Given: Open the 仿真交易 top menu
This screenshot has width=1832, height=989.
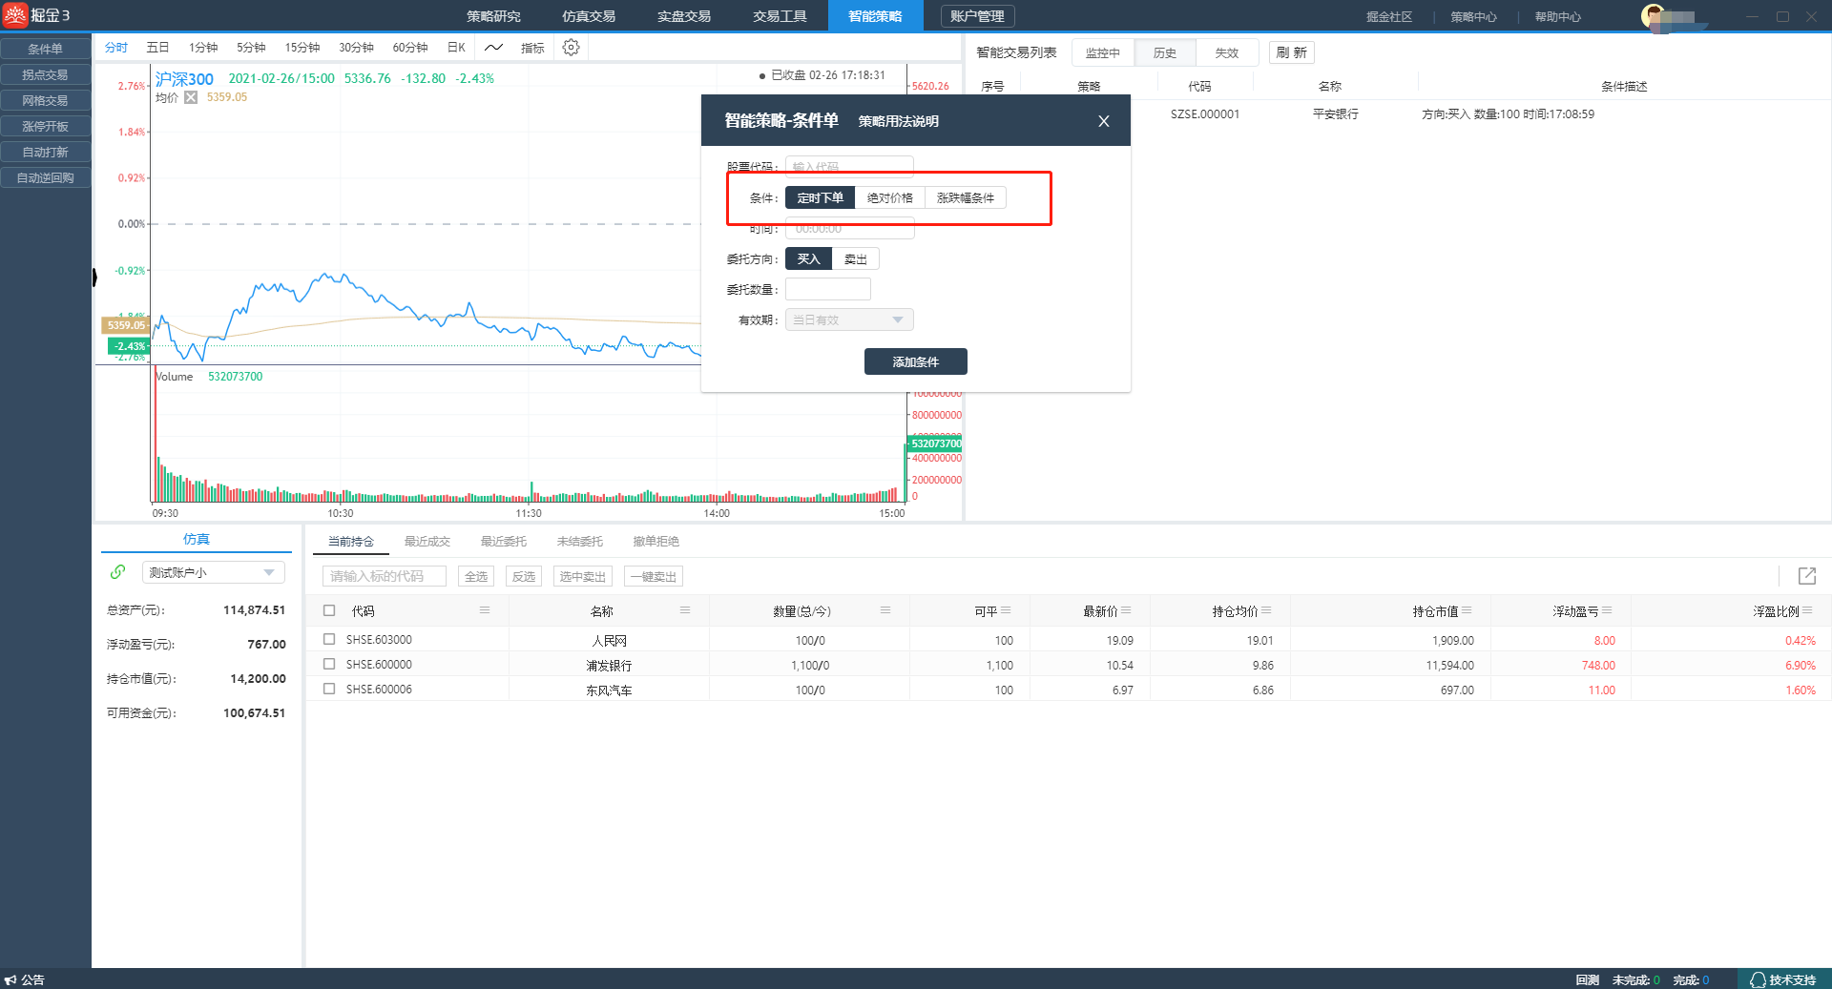Looking at the screenshot, I should [x=588, y=16].
